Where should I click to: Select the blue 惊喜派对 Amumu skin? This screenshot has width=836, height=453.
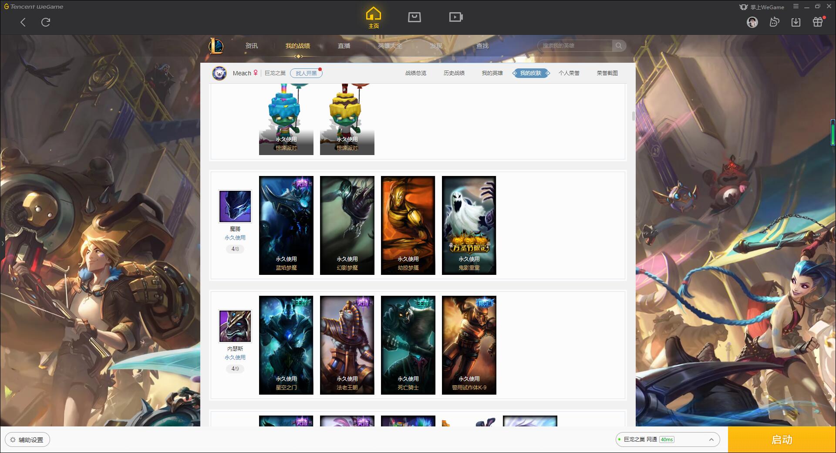286,119
